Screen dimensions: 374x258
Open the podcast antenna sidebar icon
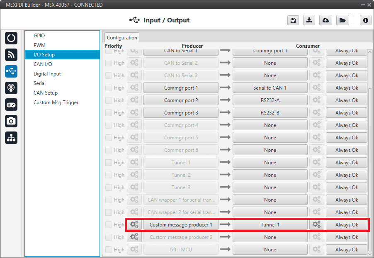click(x=11, y=88)
